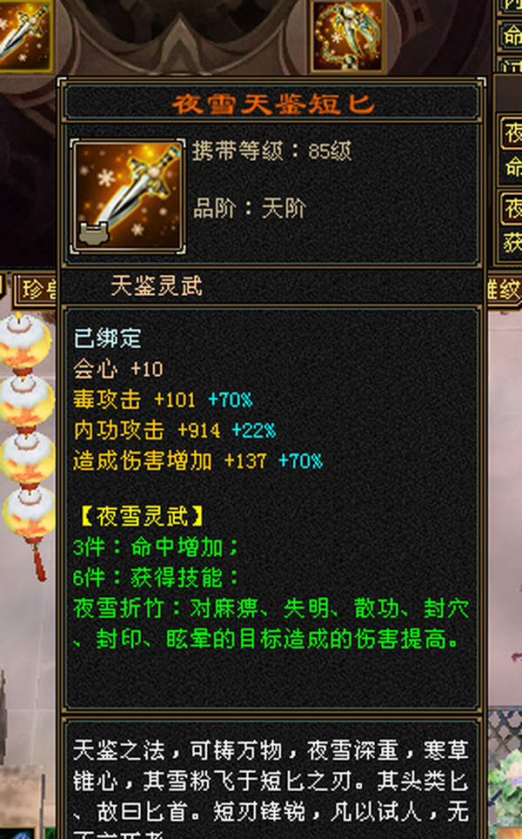This screenshot has height=839, width=522.
Task: Click the 夜雪折竹 skill description
Action: click(271, 624)
